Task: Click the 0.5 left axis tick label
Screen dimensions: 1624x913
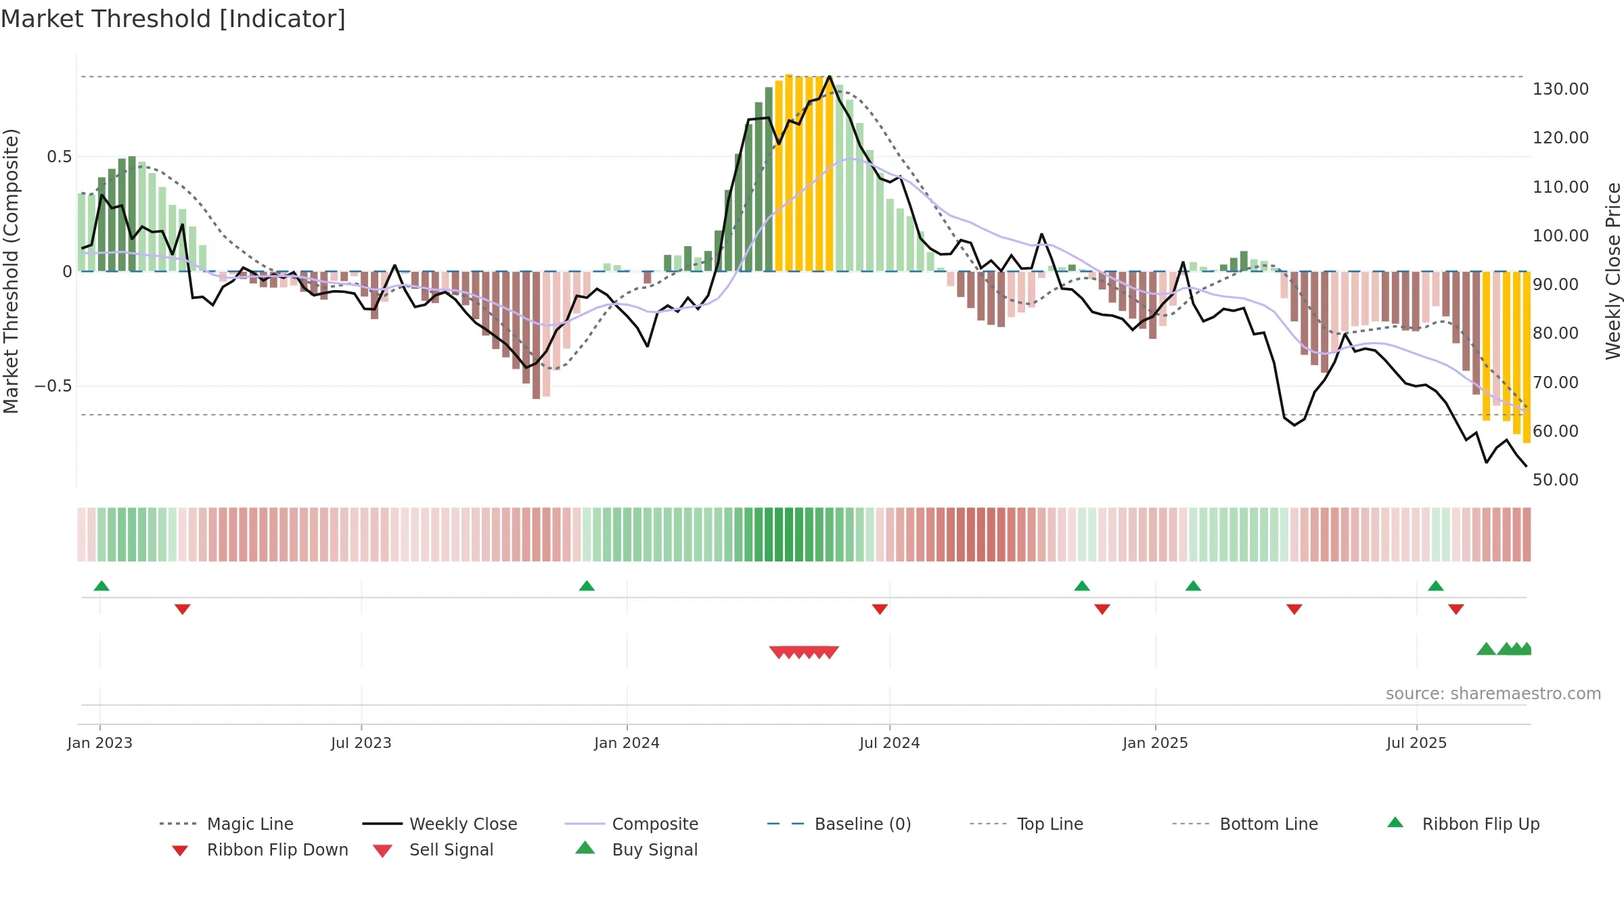Action: (60, 157)
